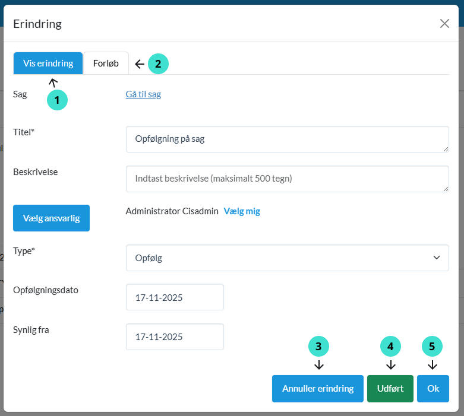Open the Opfølgningsdato date field

[x=175, y=297]
